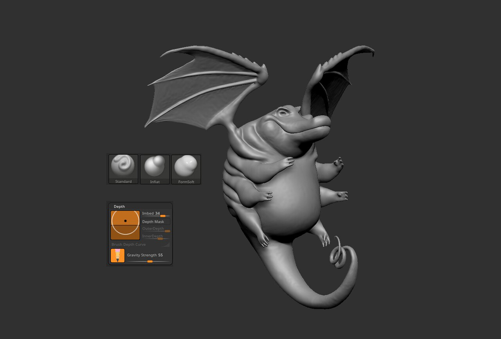This screenshot has height=339, width=501.
Task: Adjust the Imbed 34 slider
Action: (156, 214)
